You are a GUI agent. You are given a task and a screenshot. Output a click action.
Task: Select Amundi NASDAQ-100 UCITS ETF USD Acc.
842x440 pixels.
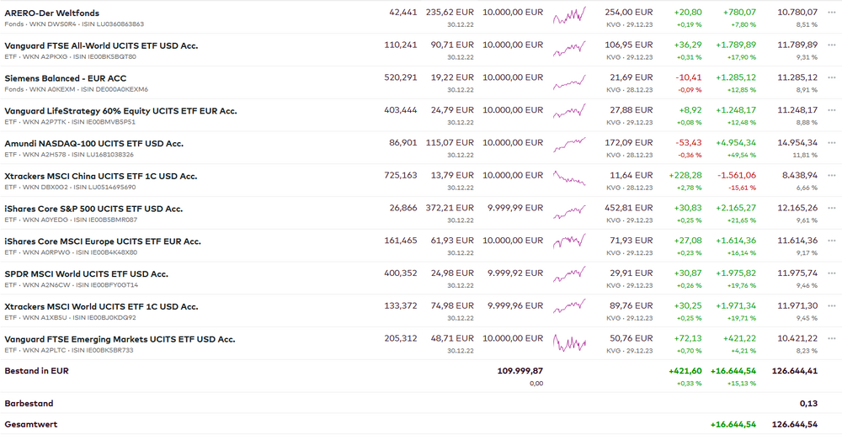coord(93,144)
